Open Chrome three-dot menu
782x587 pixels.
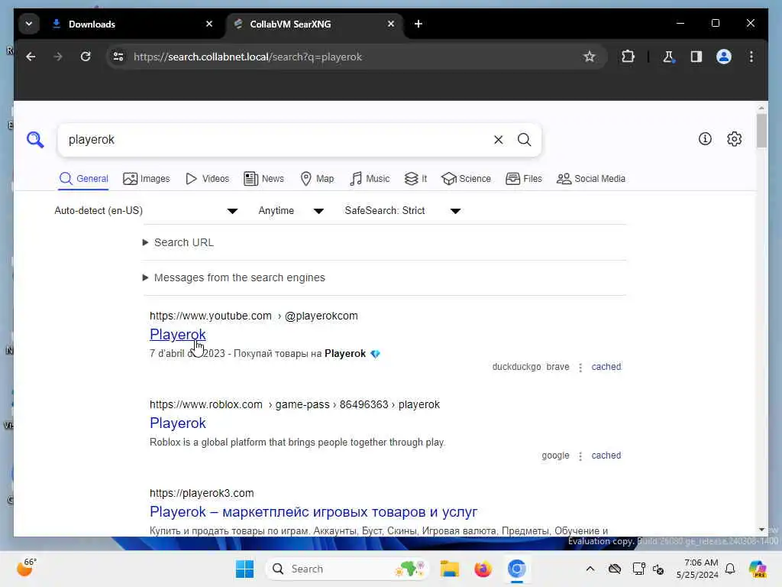[751, 57]
